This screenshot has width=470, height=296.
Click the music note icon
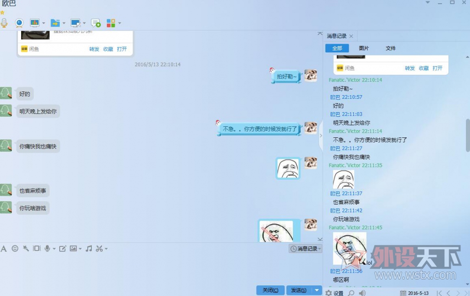(x=89, y=249)
